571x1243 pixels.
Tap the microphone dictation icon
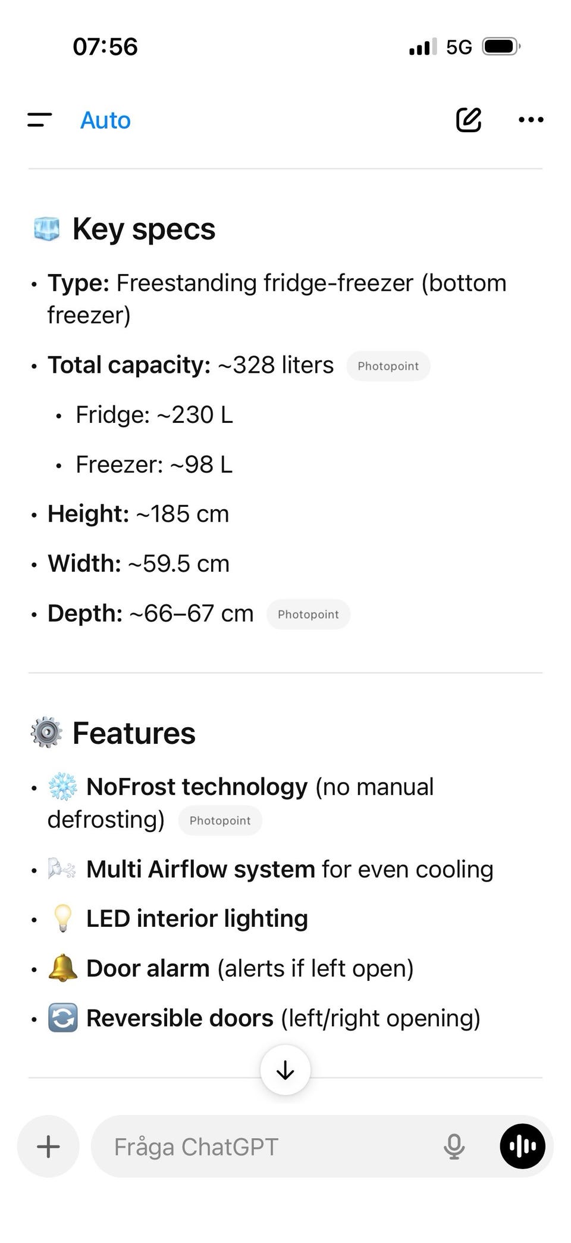tap(454, 1146)
